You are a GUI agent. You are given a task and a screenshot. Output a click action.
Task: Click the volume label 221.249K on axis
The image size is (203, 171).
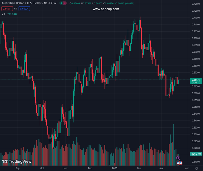tap(196, 154)
